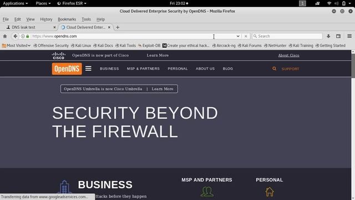Viewport: 355px width, 200px height.
Task: Open BUSINESS in the site navigation
Action: pyautogui.click(x=109, y=68)
